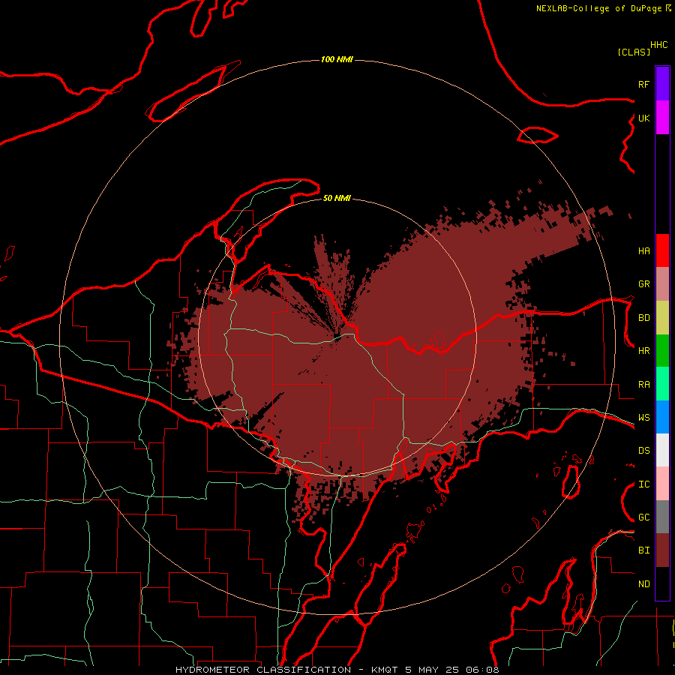Screen dimensions: 675x675
Task: Click the NEXLAB-College of DuPage text
Action: coord(598,8)
